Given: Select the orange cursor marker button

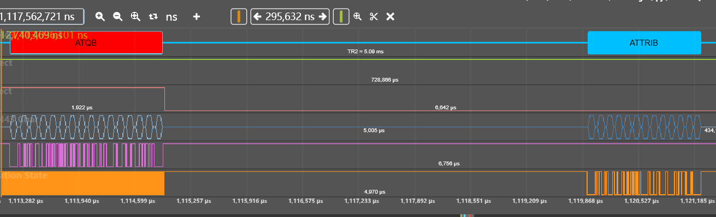Looking at the screenshot, I should click(239, 16).
